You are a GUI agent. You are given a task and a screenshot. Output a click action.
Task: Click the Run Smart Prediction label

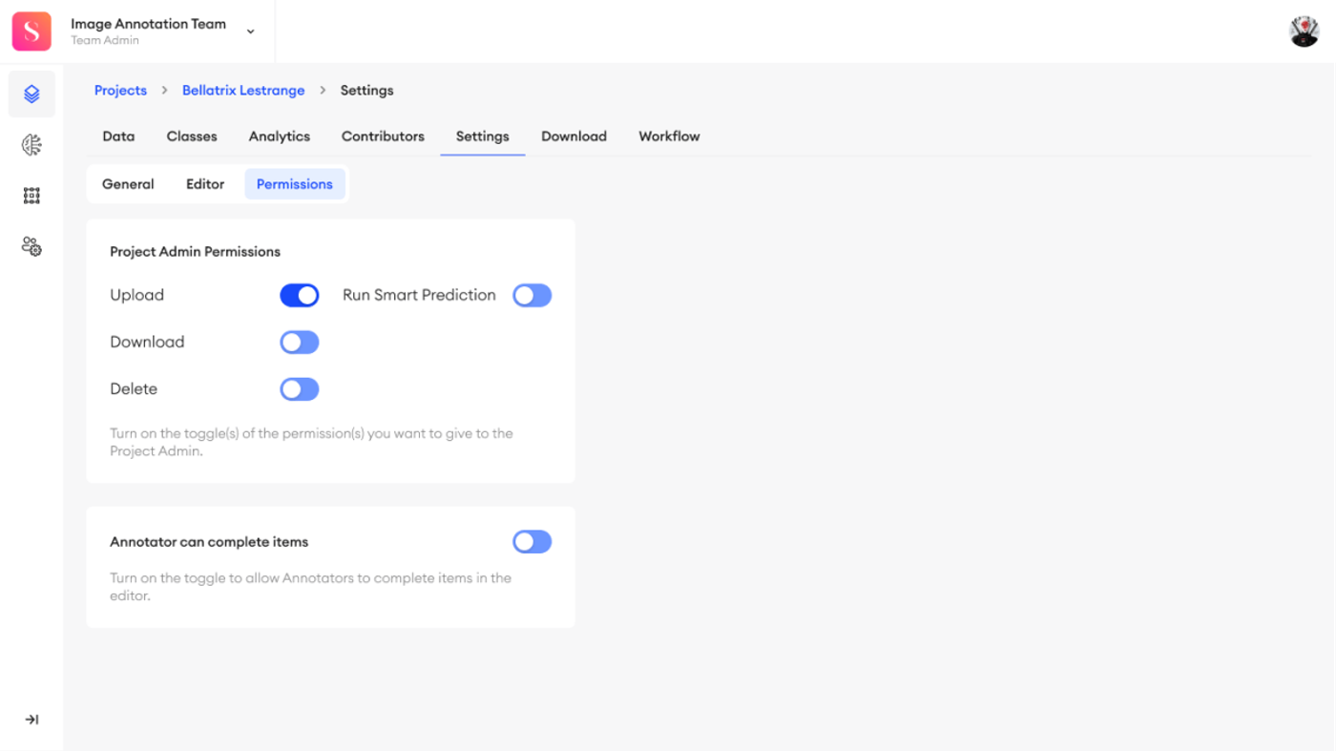[419, 296]
